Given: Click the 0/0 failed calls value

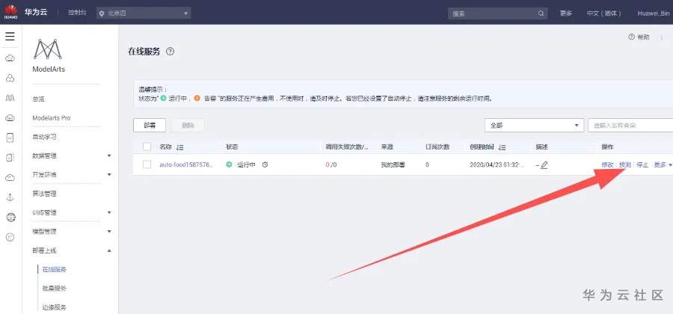Looking at the screenshot, I should coord(331,164).
